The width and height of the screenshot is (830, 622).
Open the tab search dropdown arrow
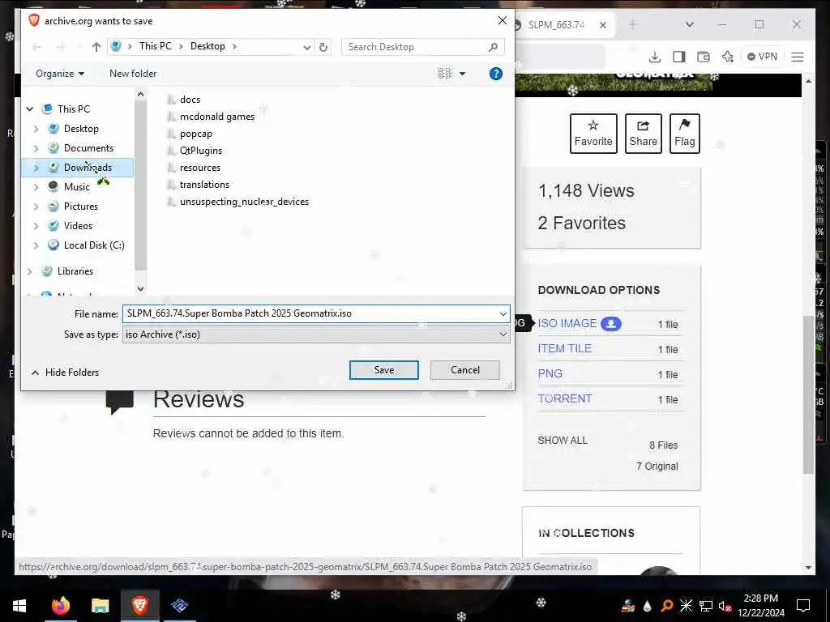(x=689, y=24)
